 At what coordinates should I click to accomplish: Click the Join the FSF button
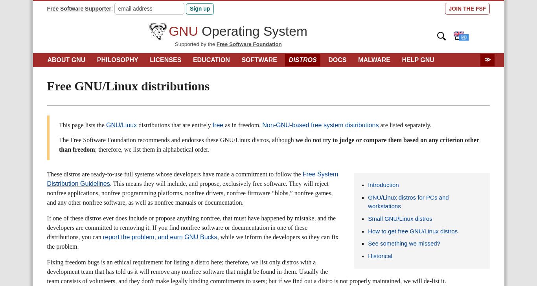tap(467, 9)
